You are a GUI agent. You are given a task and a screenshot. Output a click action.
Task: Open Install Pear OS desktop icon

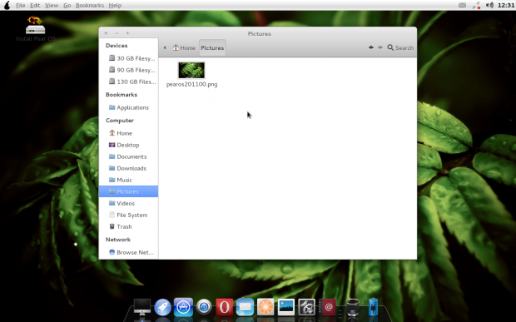(36, 28)
